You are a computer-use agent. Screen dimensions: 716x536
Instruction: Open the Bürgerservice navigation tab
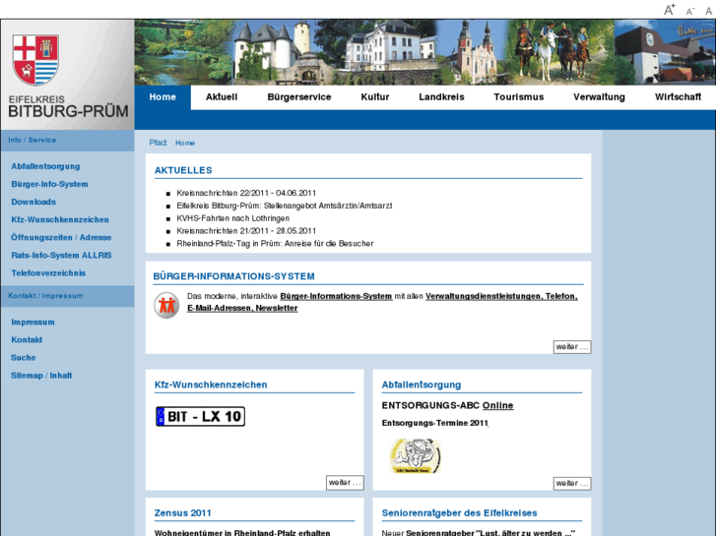click(x=299, y=97)
